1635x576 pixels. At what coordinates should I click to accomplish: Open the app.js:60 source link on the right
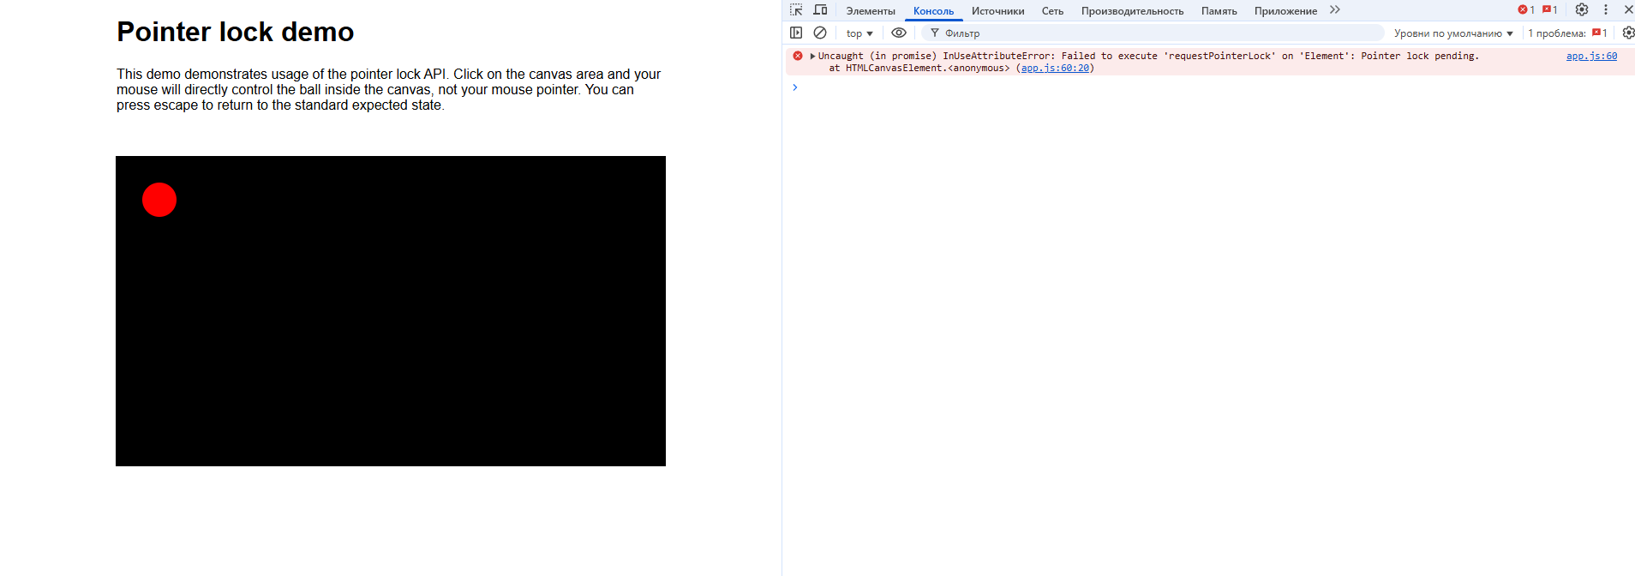tap(1591, 56)
